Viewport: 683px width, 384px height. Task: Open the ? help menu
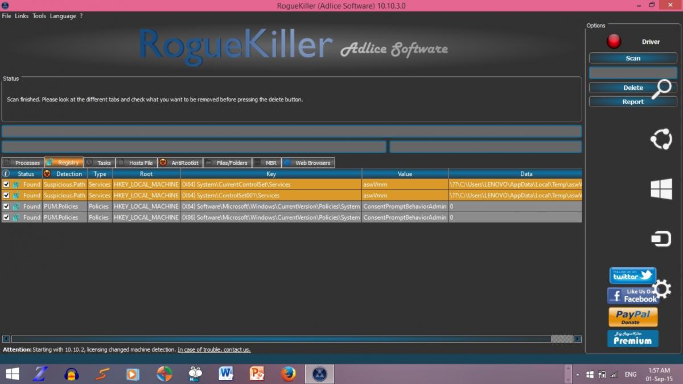tap(81, 16)
